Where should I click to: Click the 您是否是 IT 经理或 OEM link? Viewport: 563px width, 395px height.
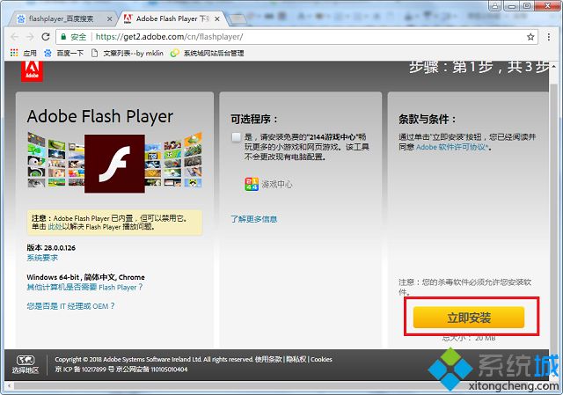71,306
